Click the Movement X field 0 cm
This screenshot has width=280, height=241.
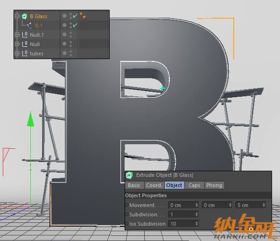pyautogui.click(x=183, y=205)
